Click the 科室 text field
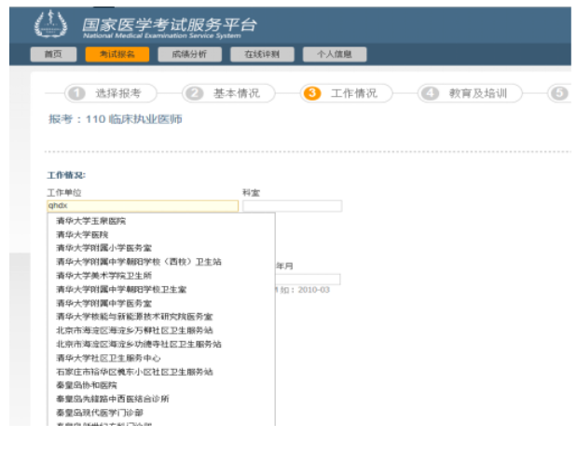Viewport: 577px width, 451px height. 292,206
